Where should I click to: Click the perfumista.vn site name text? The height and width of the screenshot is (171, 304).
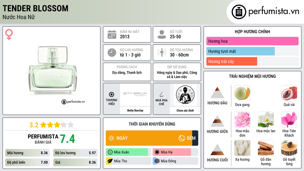[x=274, y=12]
